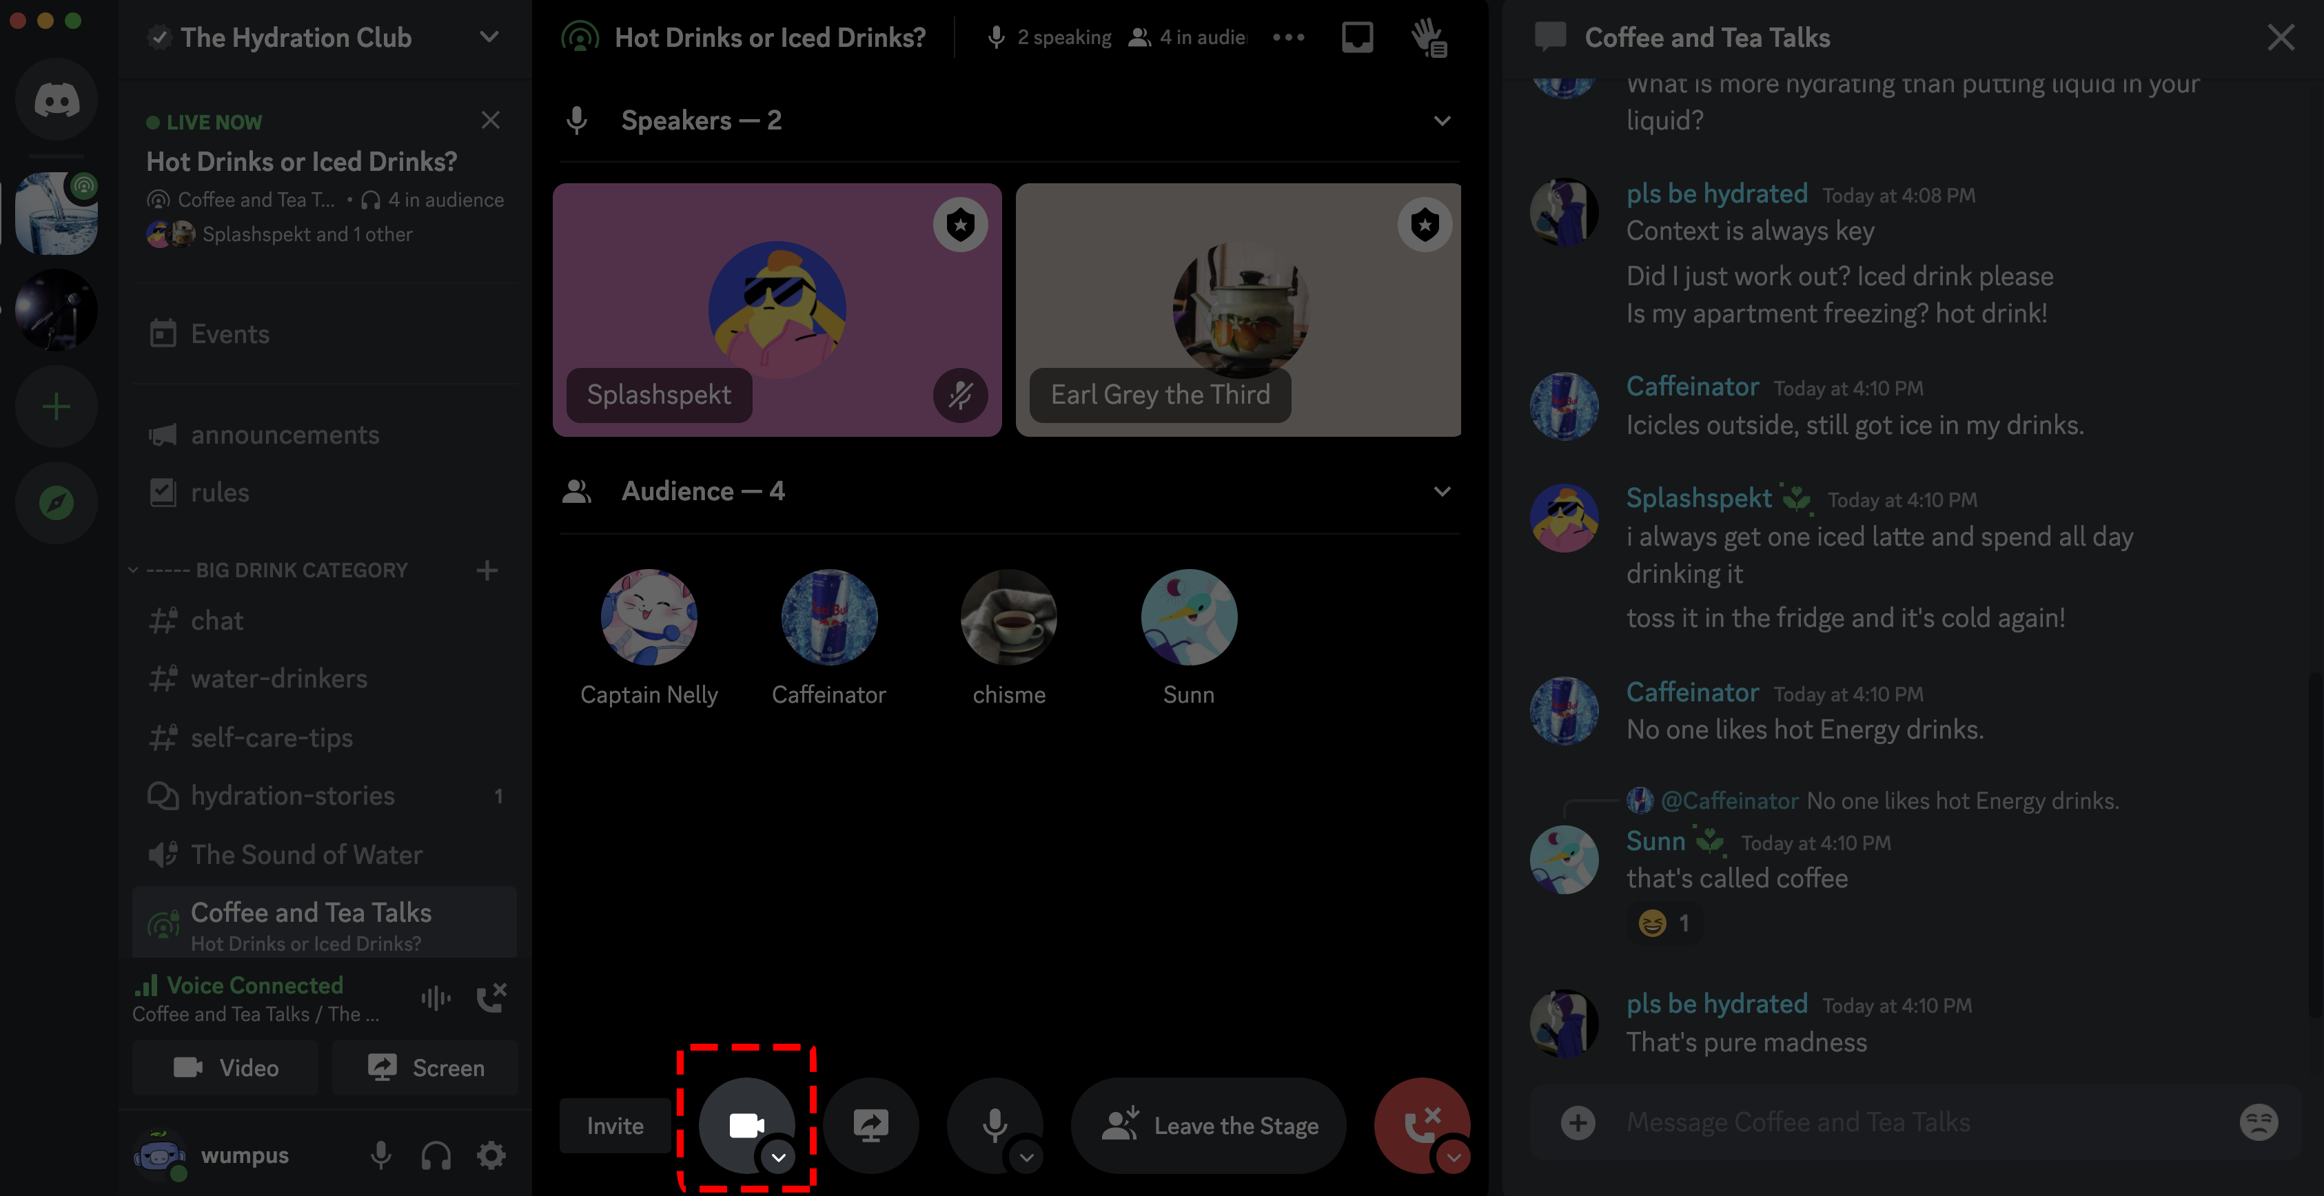This screenshot has width=2324, height=1196.
Task: Click the settings gear icon in bottom left
Action: (493, 1155)
